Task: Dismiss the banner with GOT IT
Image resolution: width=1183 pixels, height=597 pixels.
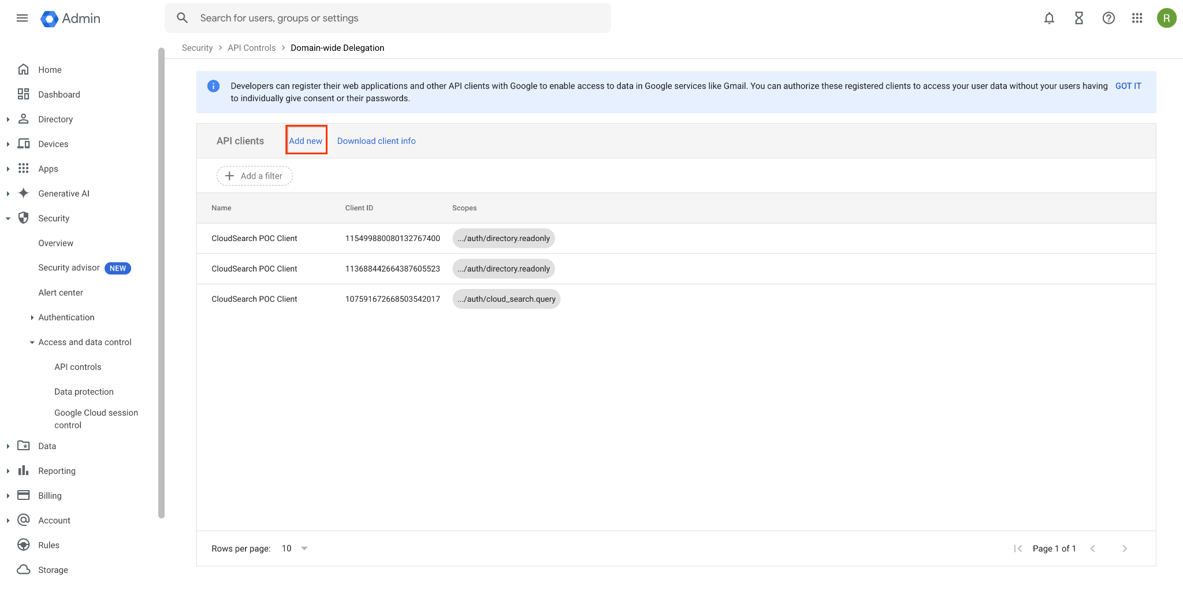Action: pos(1128,86)
